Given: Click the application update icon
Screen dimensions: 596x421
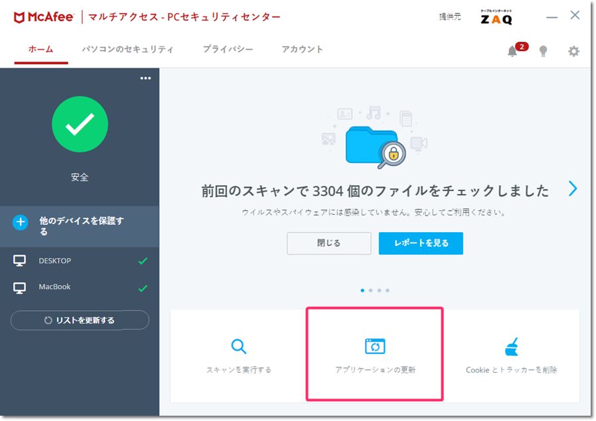Looking at the screenshot, I should click(375, 346).
